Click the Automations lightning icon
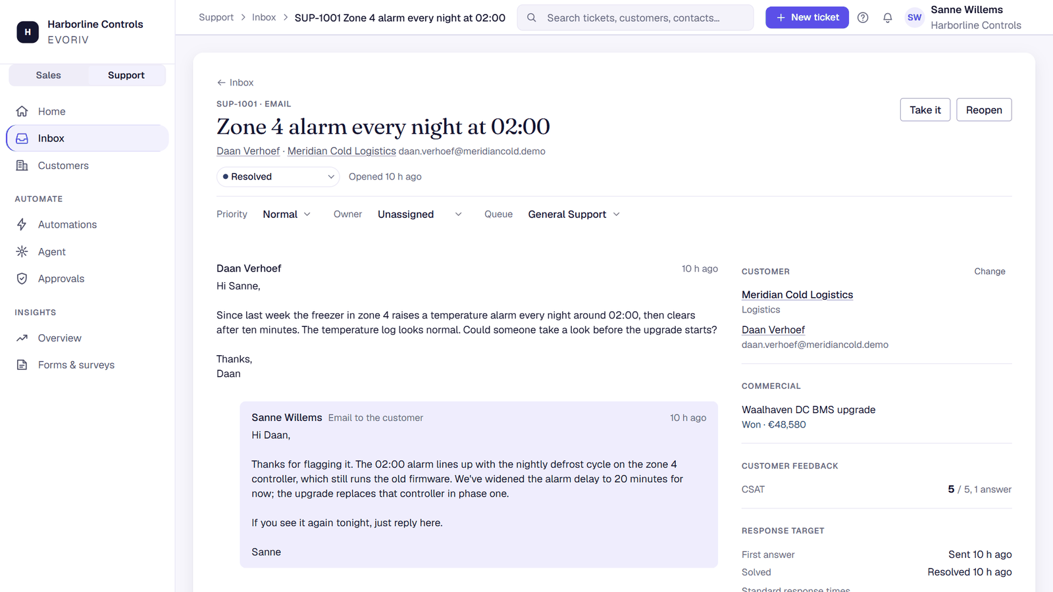Screen dimensions: 1053x592 coord(22,224)
